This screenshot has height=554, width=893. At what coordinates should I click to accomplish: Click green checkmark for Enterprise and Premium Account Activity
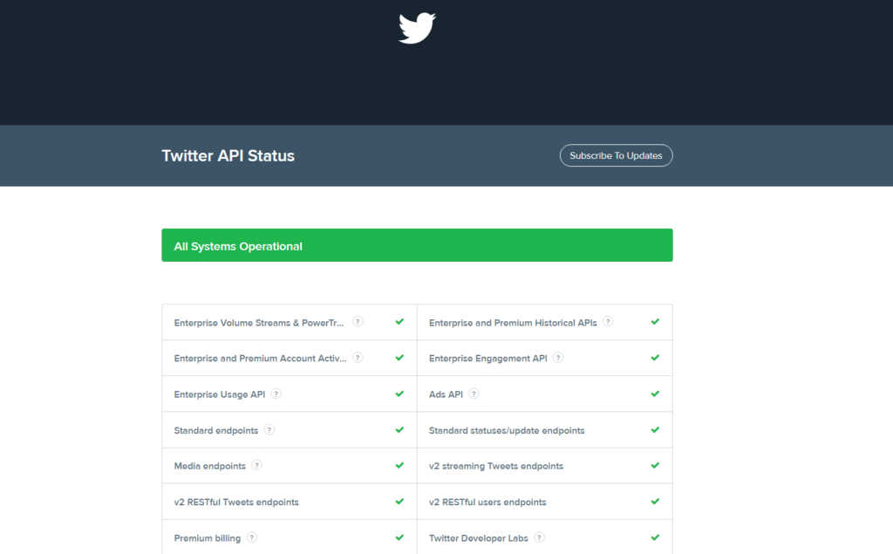(399, 358)
